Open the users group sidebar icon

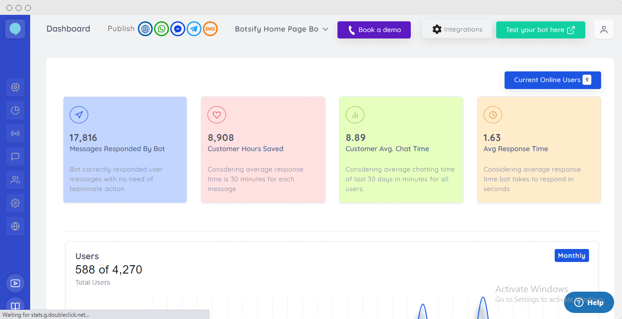pos(15,180)
